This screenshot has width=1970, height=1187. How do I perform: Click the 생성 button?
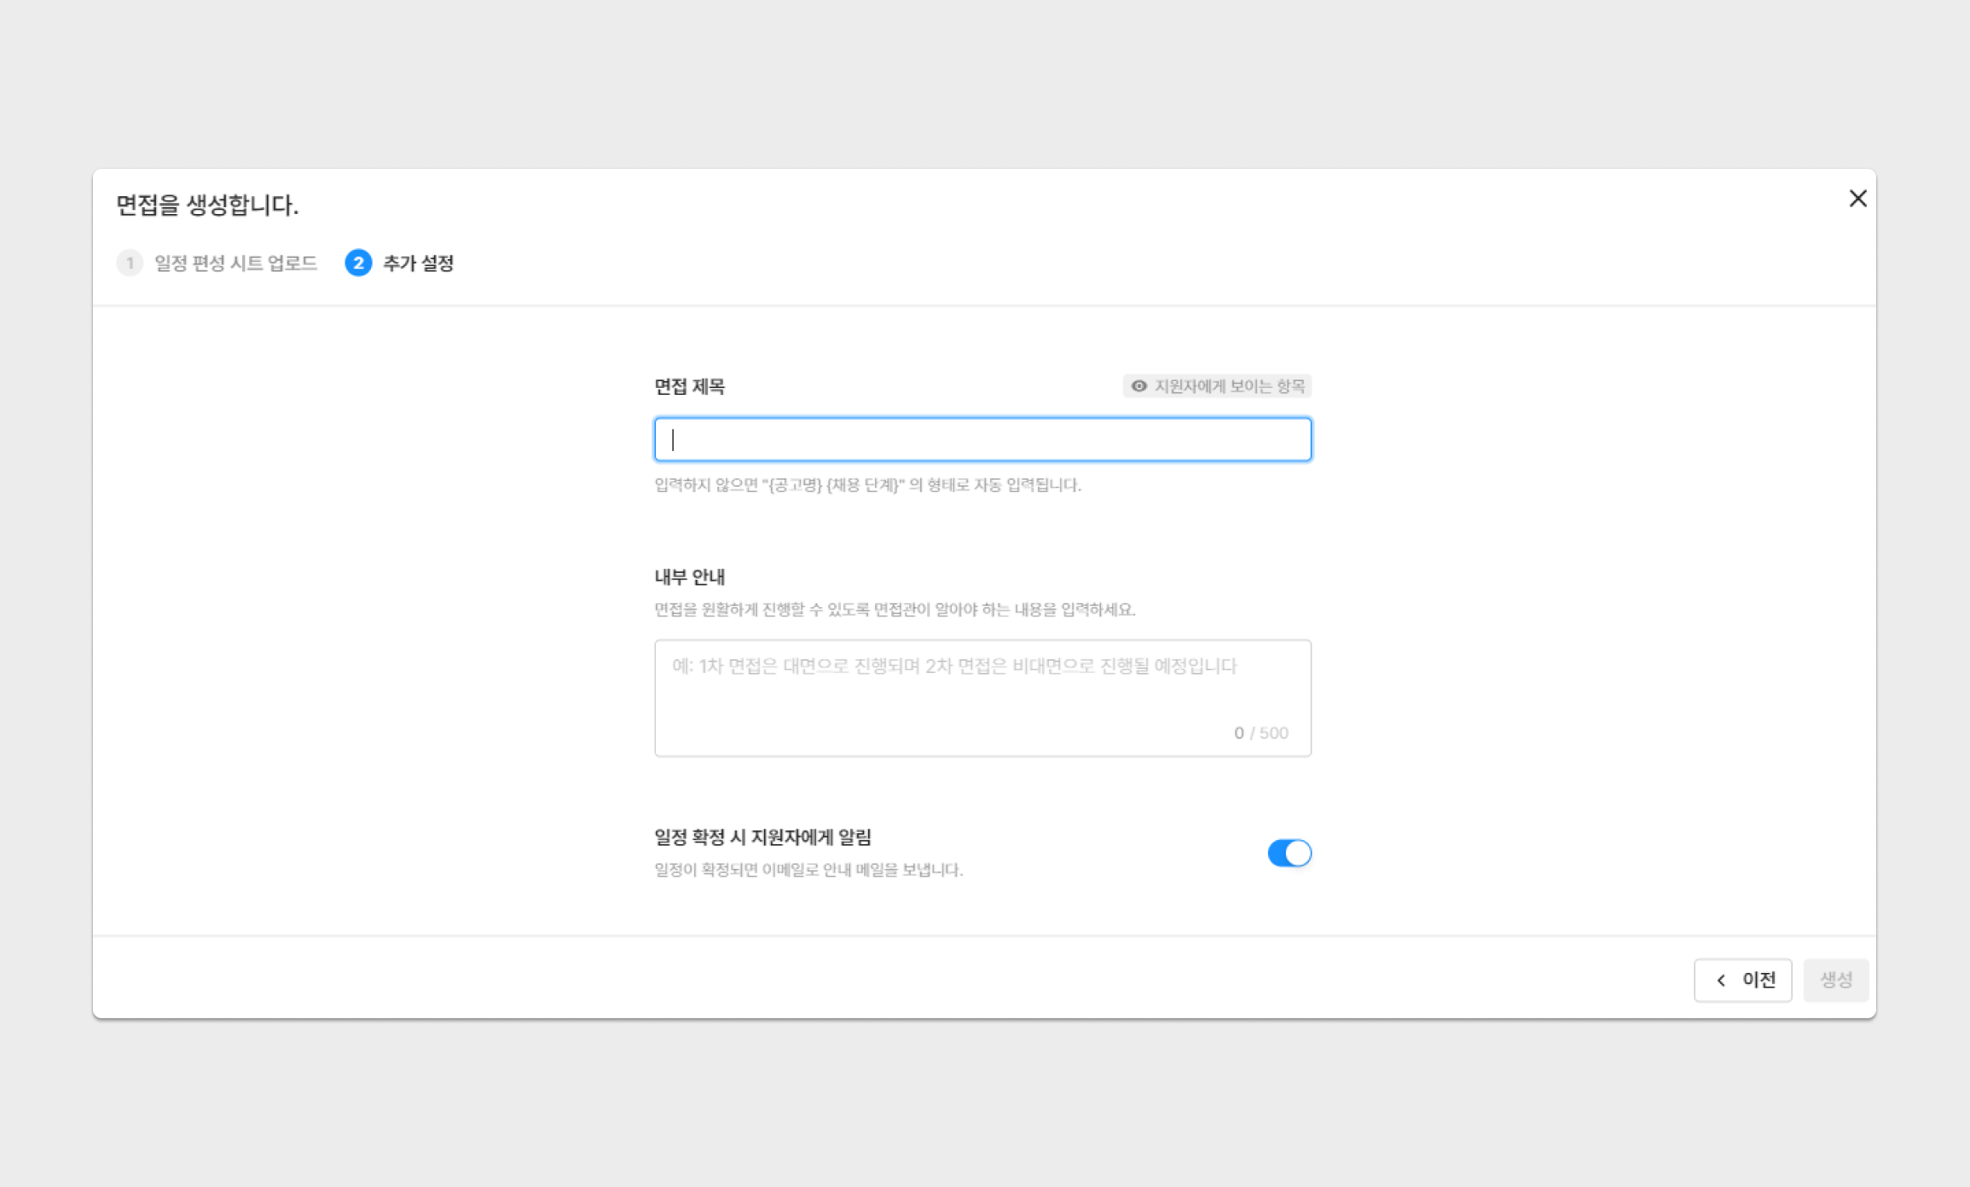coord(1835,980)
